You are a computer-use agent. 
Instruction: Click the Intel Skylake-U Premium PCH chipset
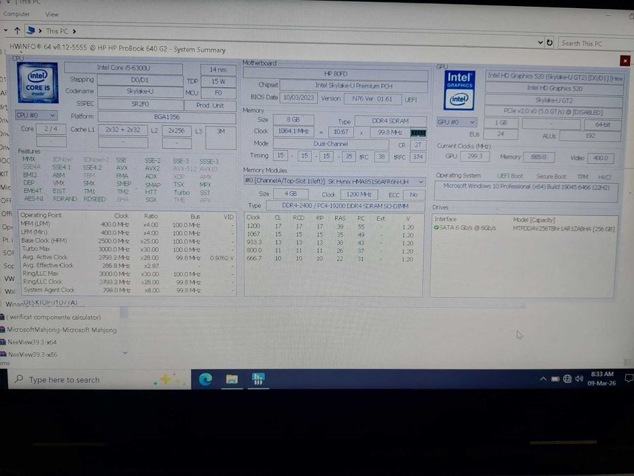(x=354, y=86)
